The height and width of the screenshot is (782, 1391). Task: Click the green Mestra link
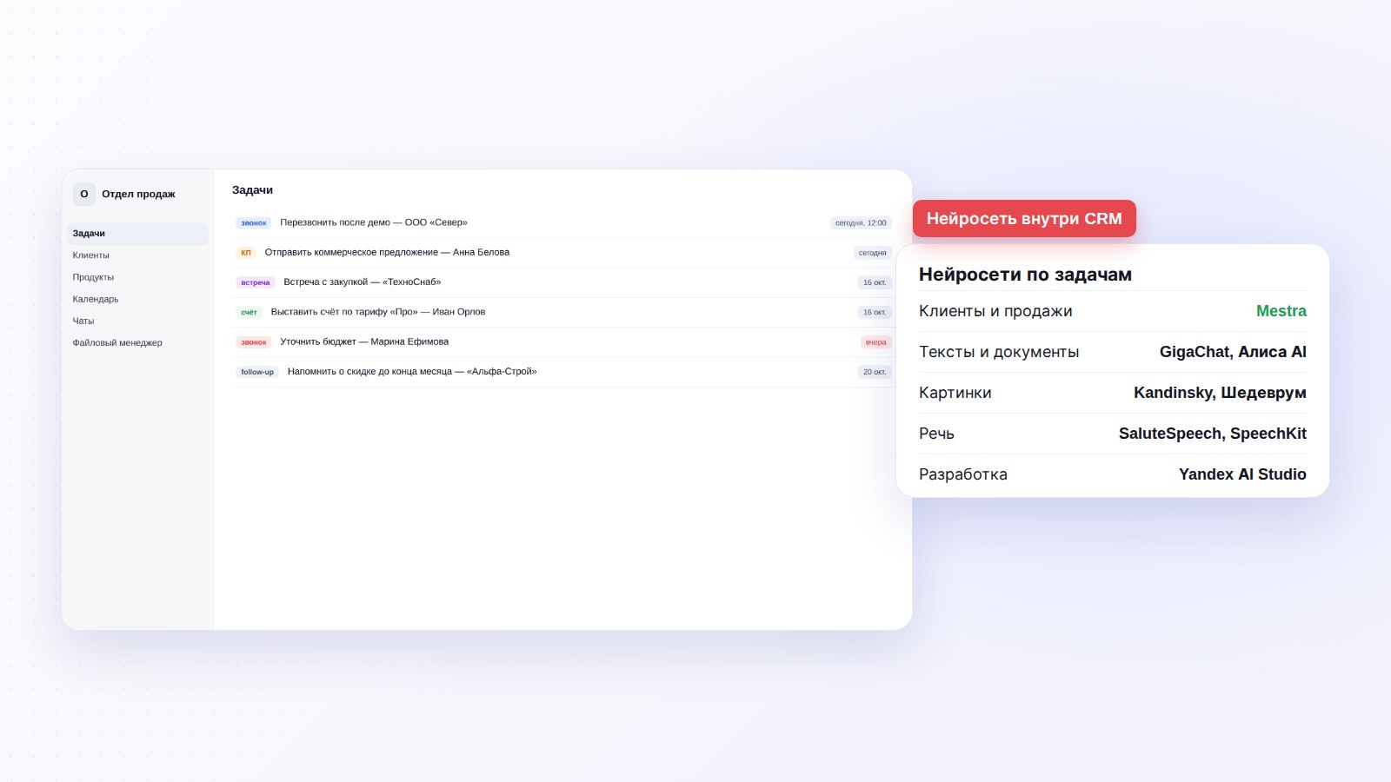[1281, 311]
